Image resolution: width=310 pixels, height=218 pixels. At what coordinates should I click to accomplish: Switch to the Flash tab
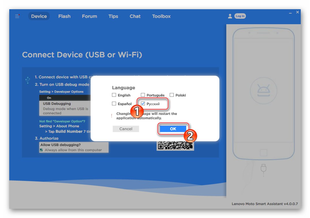coord(64,16)
